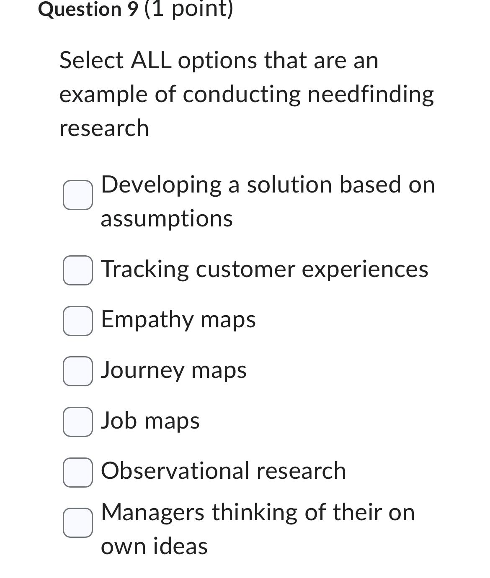
Task: Uncheck the 'Empathy maps' checkbox
Action: (77, 320)
